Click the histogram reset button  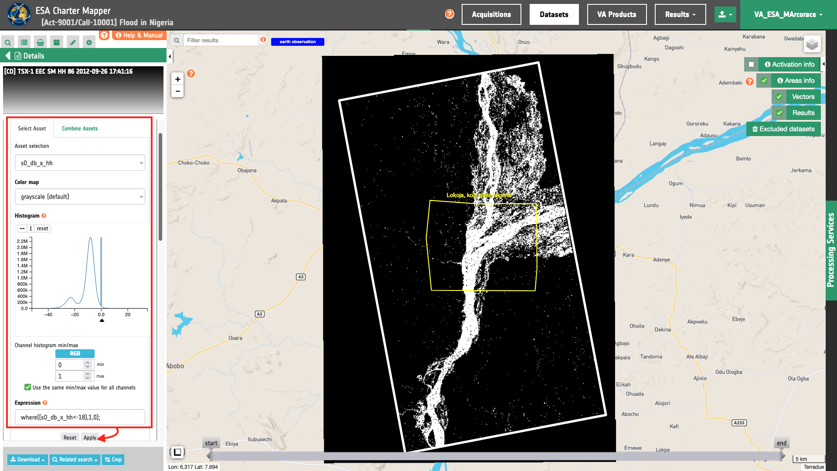42,229
